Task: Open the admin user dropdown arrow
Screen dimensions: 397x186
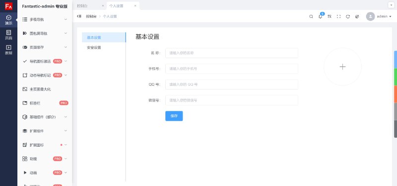Action: [x=390, y=16]
